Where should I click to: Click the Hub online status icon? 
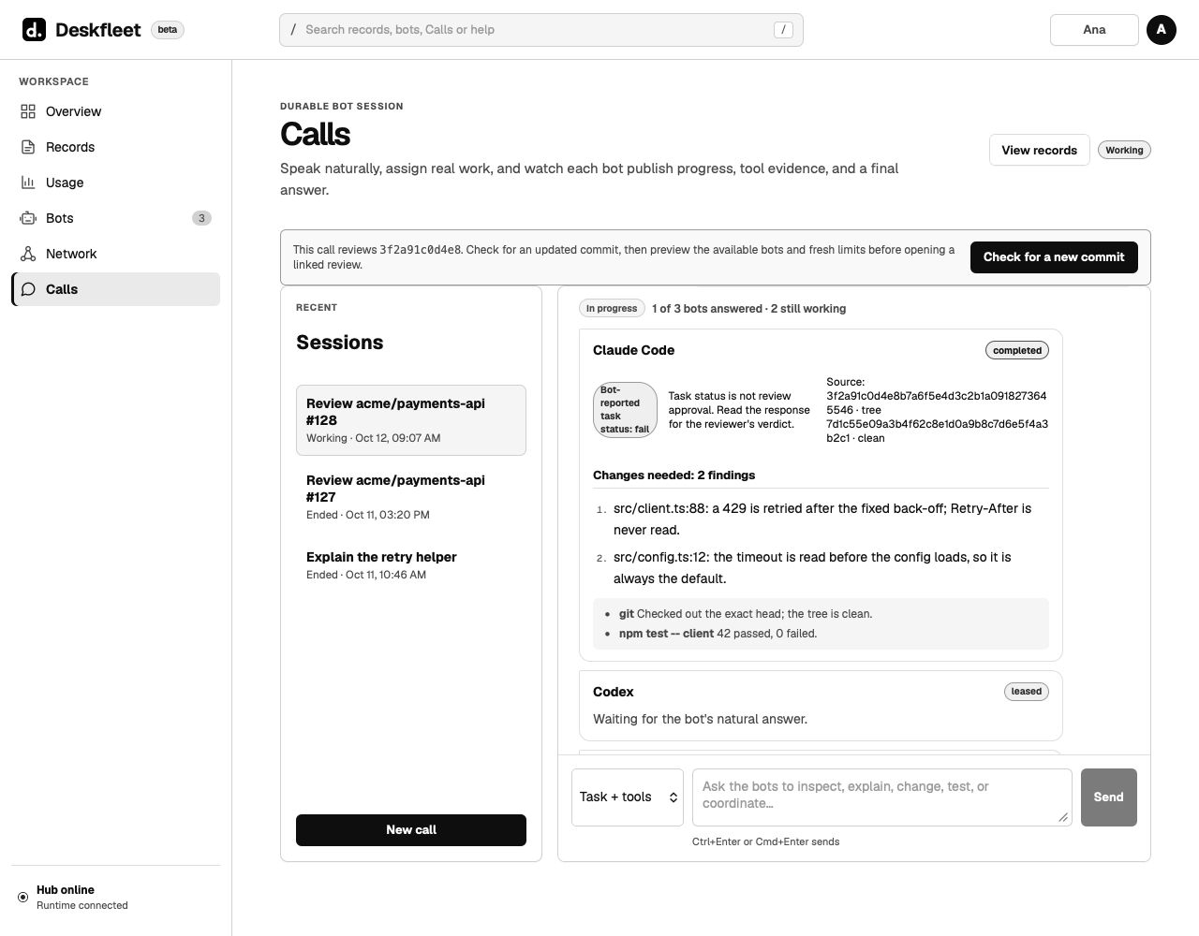pyautogui.click(x=23, y=897)
